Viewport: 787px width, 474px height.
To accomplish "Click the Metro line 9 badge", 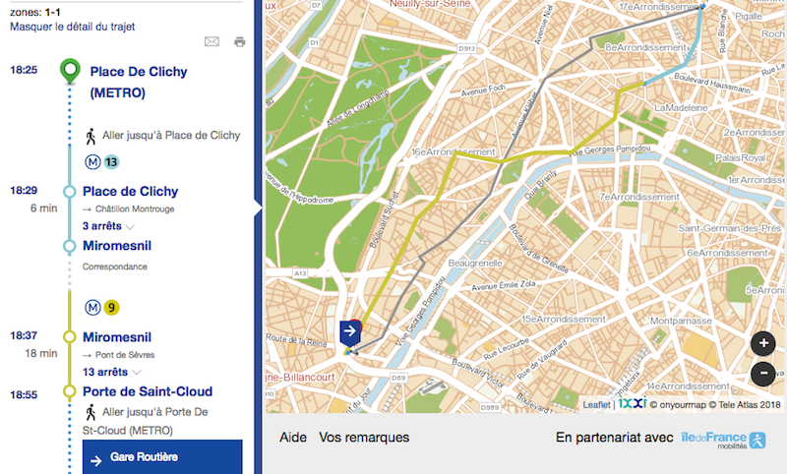I will point(111,307).
